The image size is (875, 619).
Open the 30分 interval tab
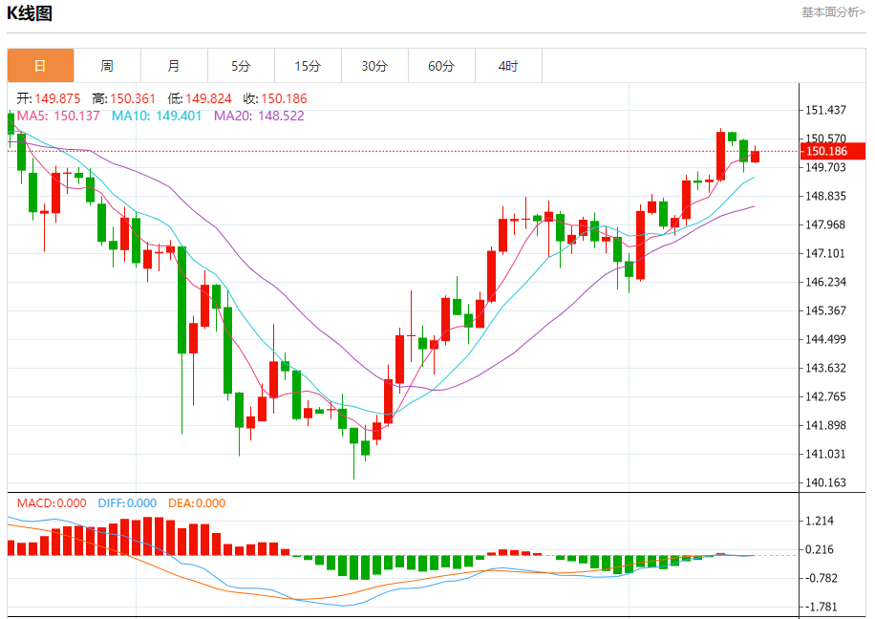375,66
